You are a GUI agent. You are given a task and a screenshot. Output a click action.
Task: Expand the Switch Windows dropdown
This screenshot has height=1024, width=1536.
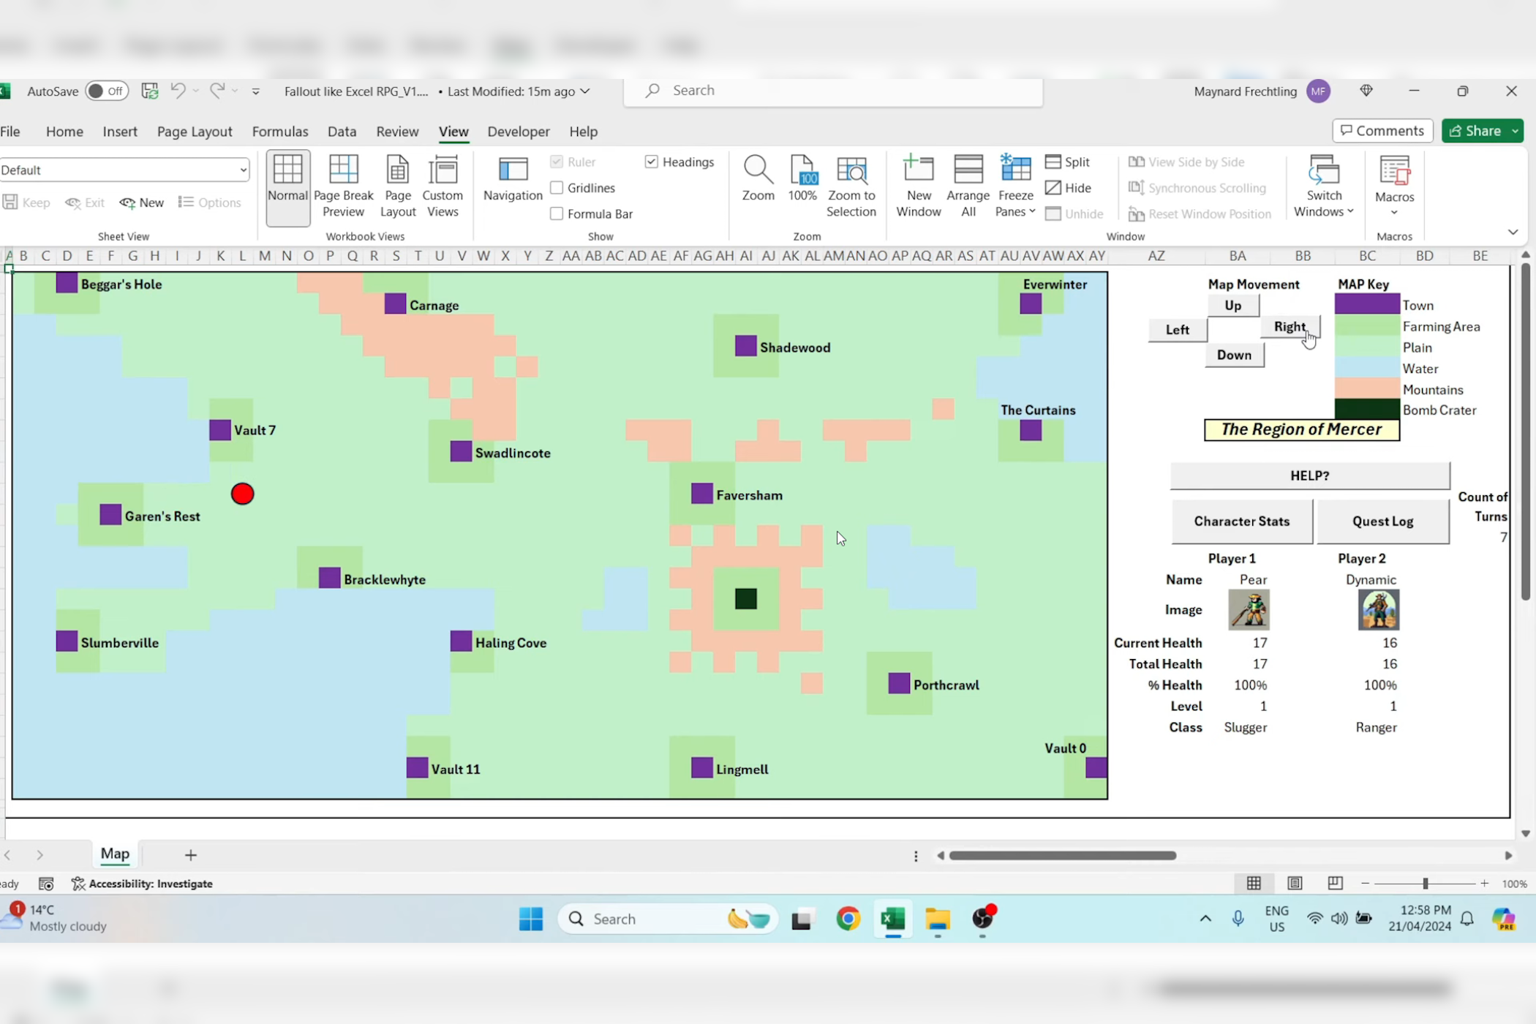pyautogui.click(x=1322, y=187)
